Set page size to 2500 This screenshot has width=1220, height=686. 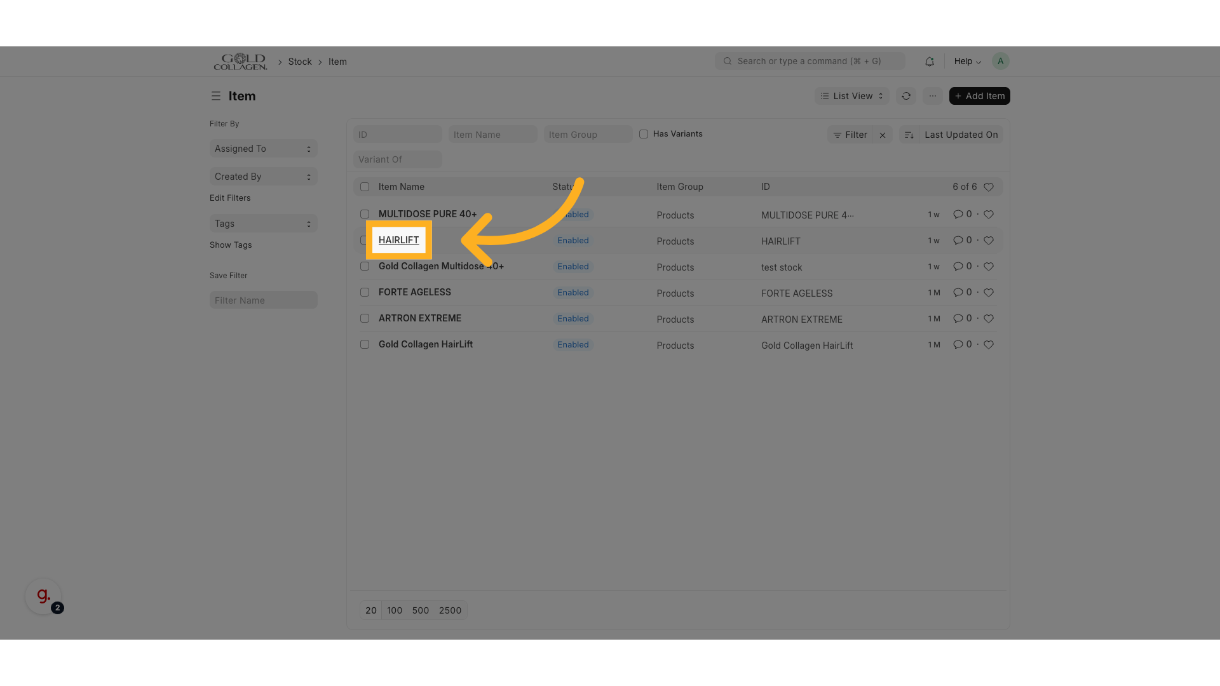(x=450, y=610)
